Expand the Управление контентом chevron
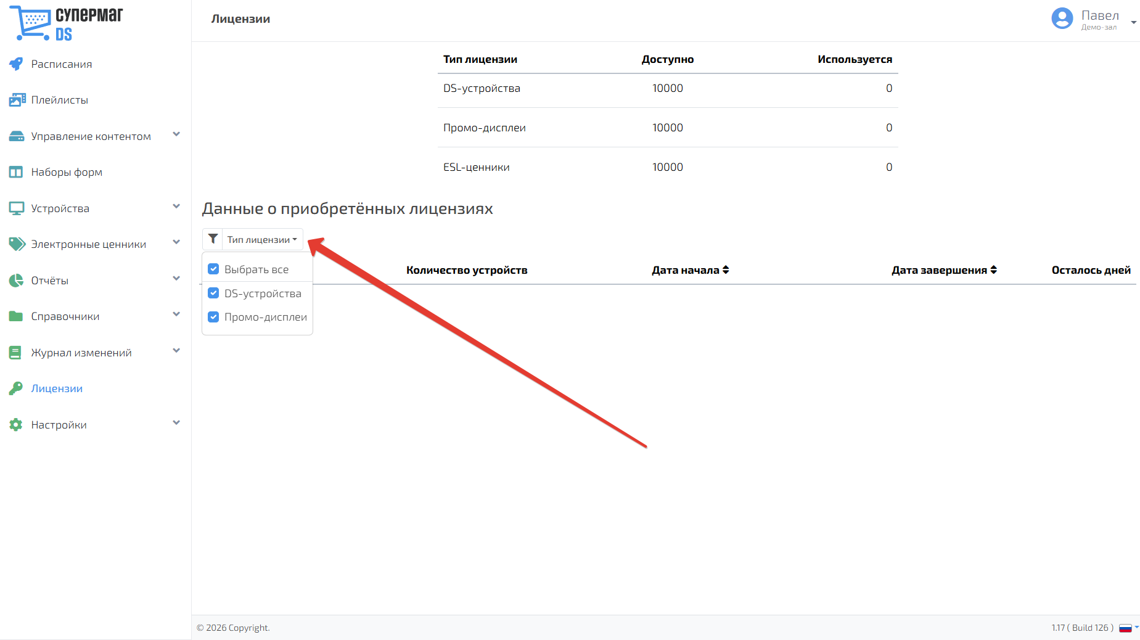This screenshot has height=640, width=1140. (x=176, y=134)
